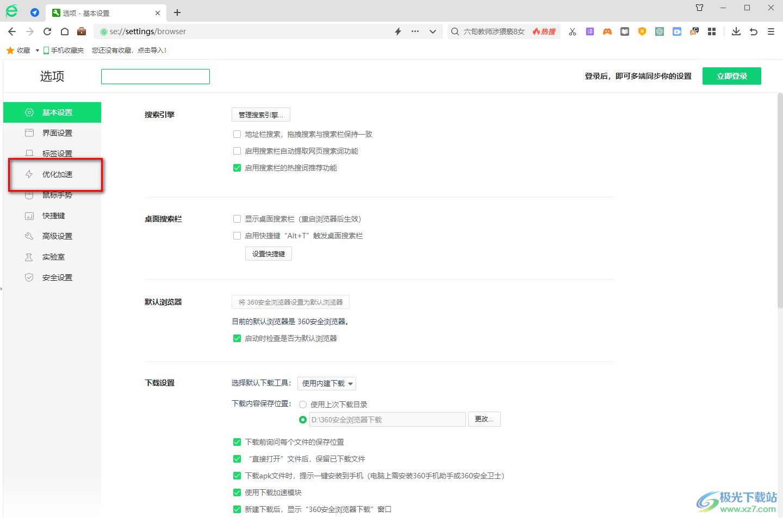Enable 地址栏搜索，拖拽搜索与搜索栏保持一致 checkbox
This screenshot has width=783, height=518.
(x=237, y=134)
